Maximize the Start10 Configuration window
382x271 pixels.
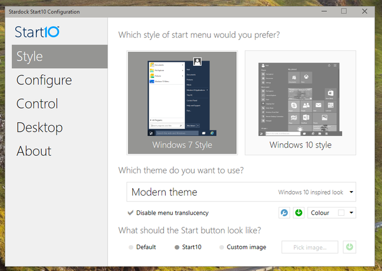click(x=344, y=11)
